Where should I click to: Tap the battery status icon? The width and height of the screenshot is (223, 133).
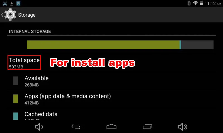click(x=201, y=3)
